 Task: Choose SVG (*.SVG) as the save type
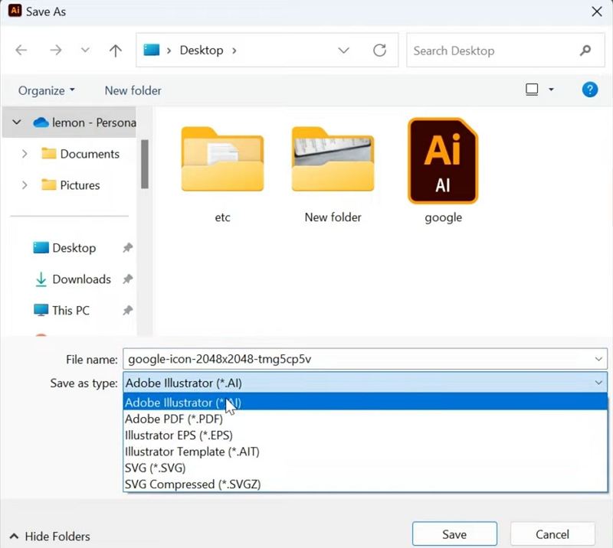155,468
